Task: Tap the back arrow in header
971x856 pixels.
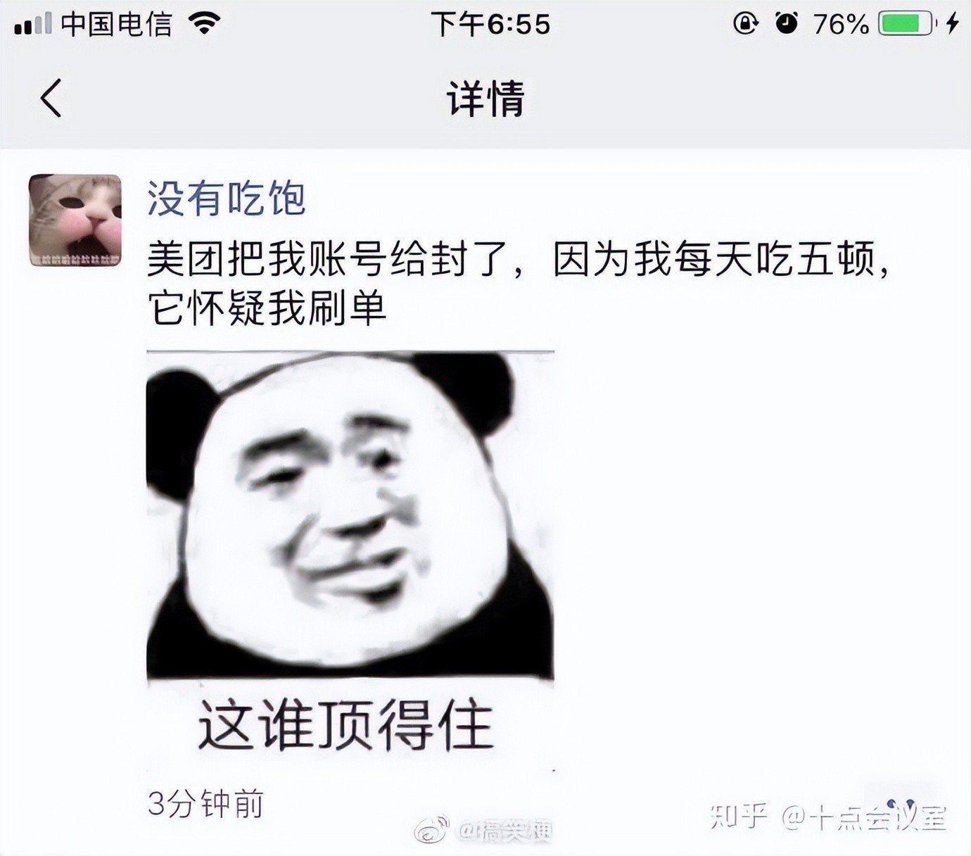Action: (51, 98)
